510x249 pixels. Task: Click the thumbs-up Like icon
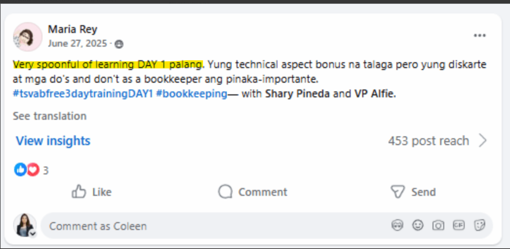[x=79, y=192]
